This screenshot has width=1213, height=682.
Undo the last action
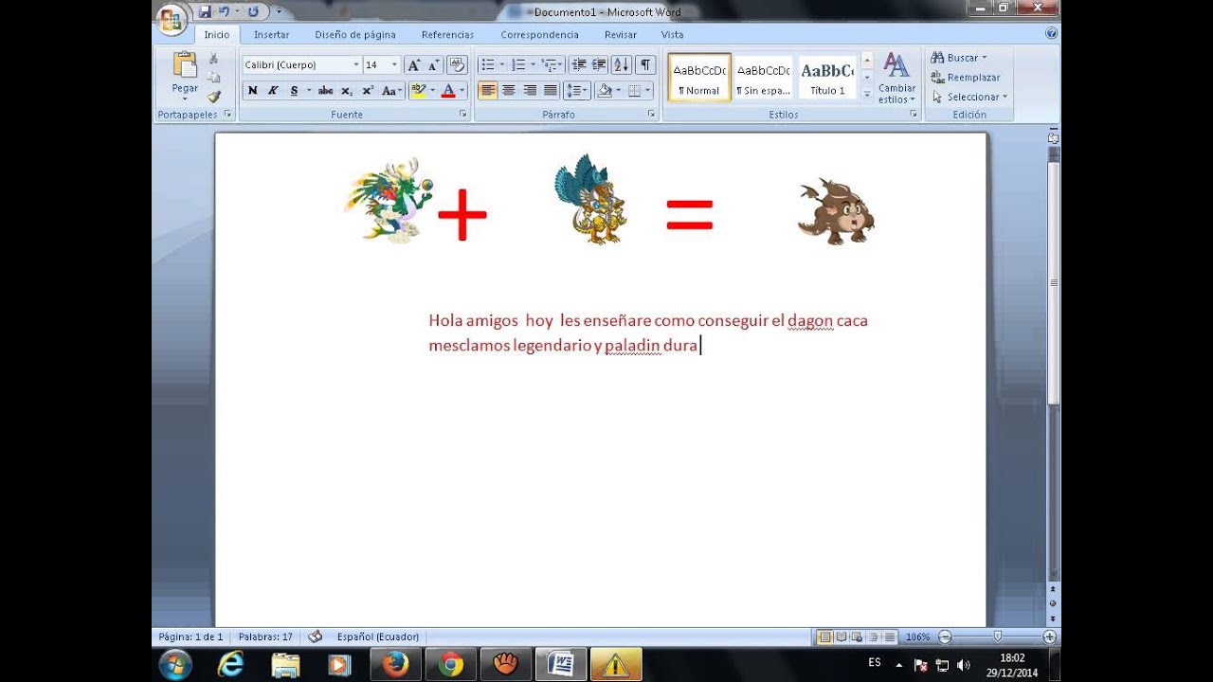[225, 11]
